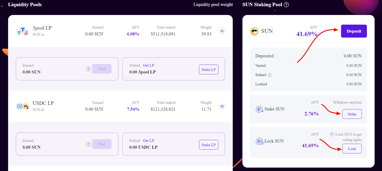This screenshot has width=382, height=171.
Task: Click the 6.08% APY value
Action: click(133, 34)
